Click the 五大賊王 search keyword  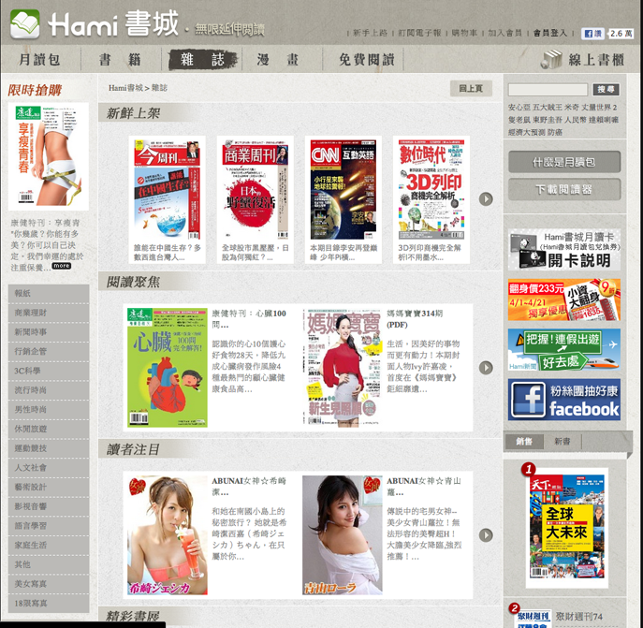point(547,108)
